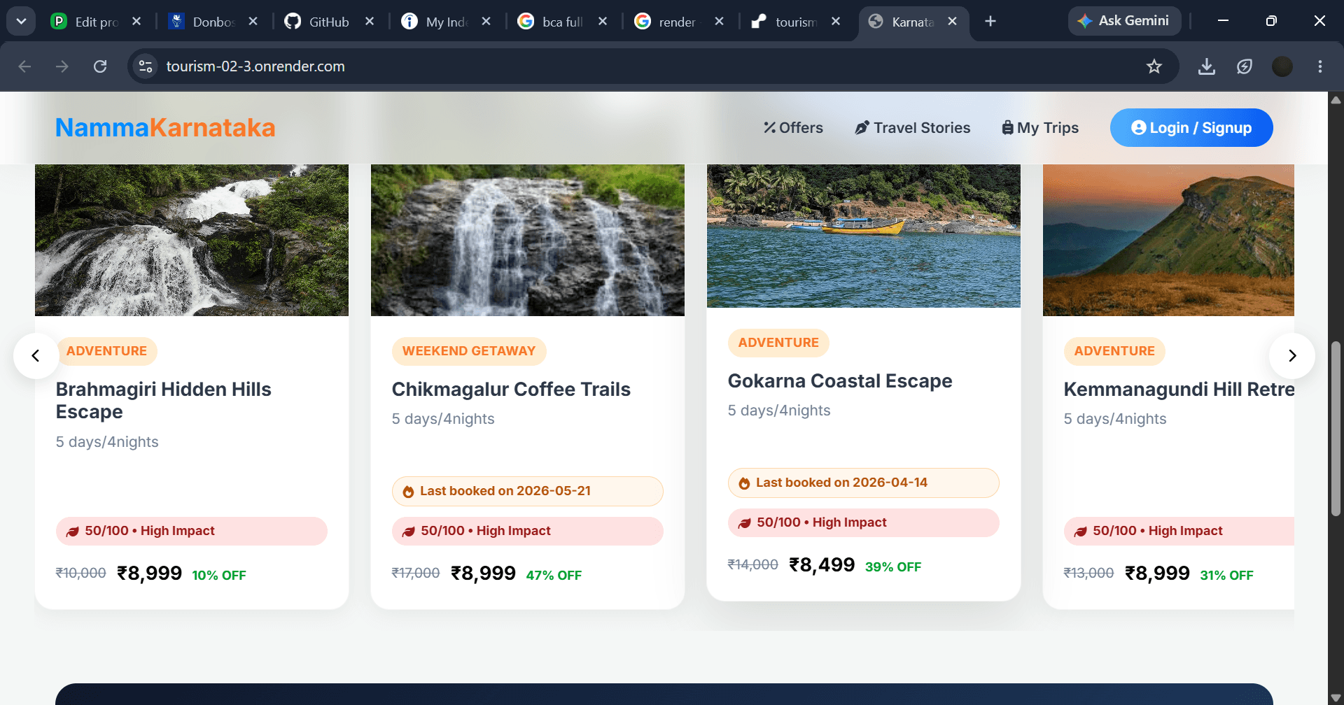This screenshot has width=1344, height=705.
Task: Close the tourism tab
Action: (x=836, y=22)
